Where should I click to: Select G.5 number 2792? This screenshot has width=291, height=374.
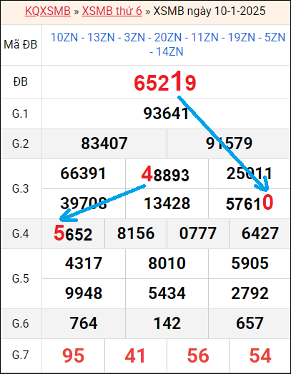(x=250, y=293)
